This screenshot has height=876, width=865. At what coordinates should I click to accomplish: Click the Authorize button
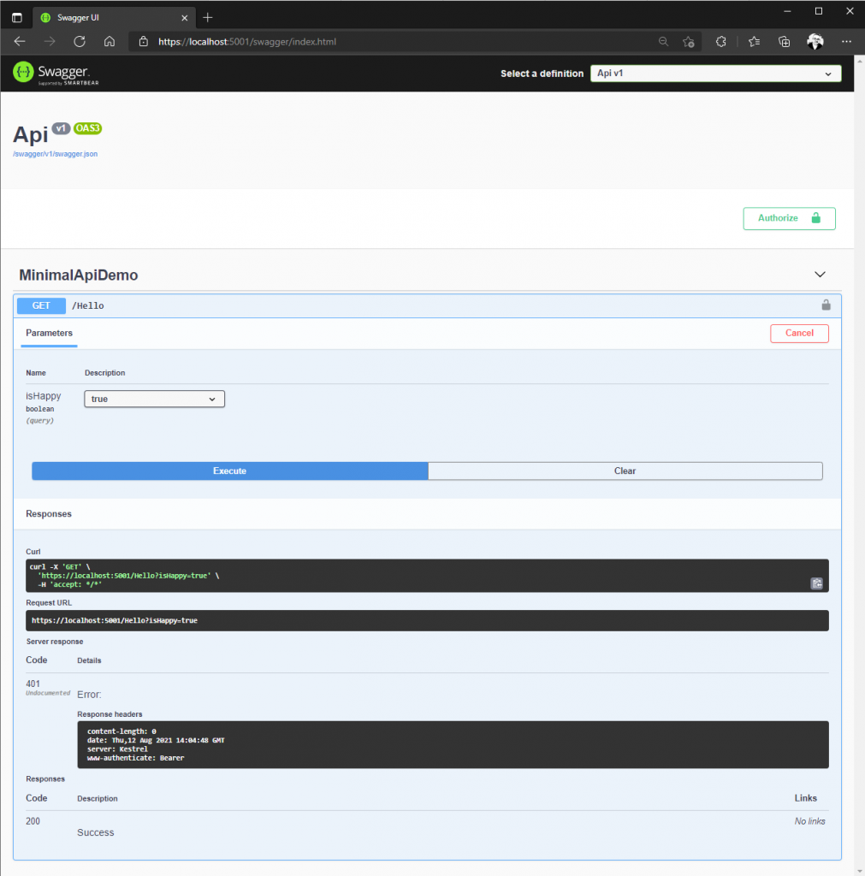788,218
